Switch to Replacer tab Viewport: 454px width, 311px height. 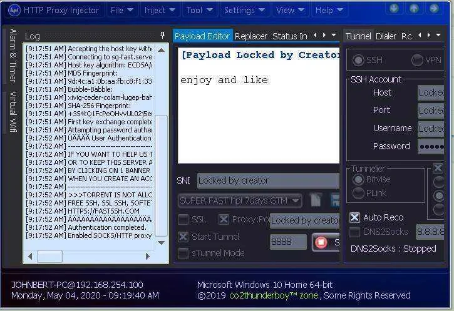[250, 36]
